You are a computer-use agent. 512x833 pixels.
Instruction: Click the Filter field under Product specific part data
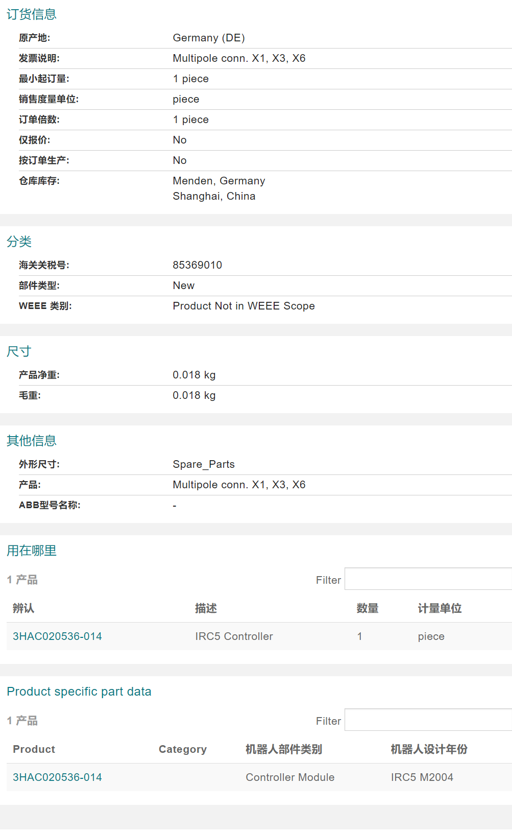[x=428, y=720]
